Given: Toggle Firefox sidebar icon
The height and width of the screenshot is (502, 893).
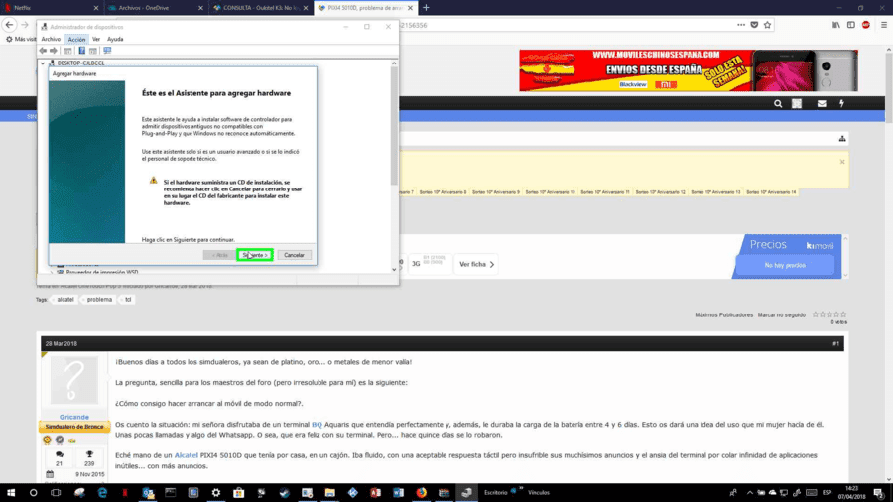Looking at the screenshot, I should pyautogui.click(x=851, y=25).
